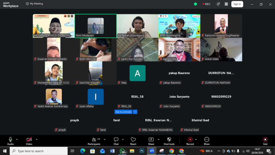
Task: Expand video options arrow next to Video
Action: click(x=37, y=139)
